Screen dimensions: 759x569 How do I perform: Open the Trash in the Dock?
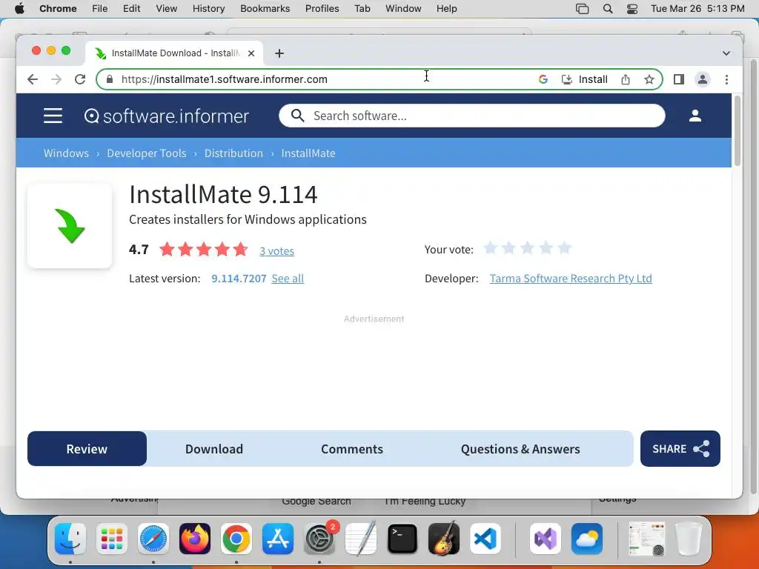tap(689, 539)
